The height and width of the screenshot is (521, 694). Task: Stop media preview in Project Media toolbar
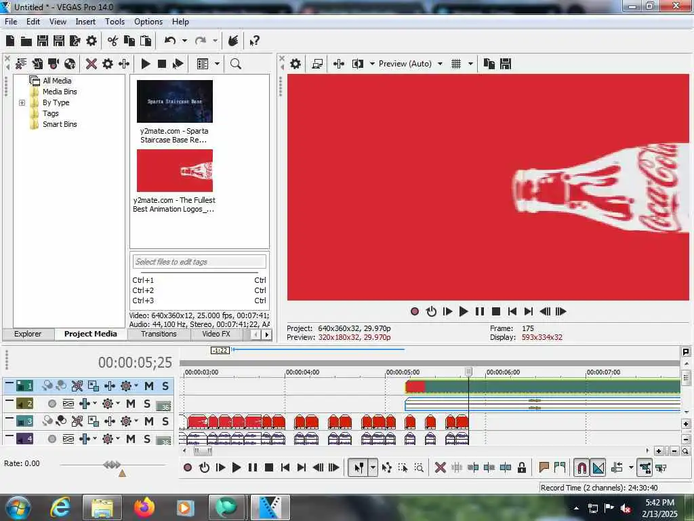pyautogui.click(x=162, y=64)
